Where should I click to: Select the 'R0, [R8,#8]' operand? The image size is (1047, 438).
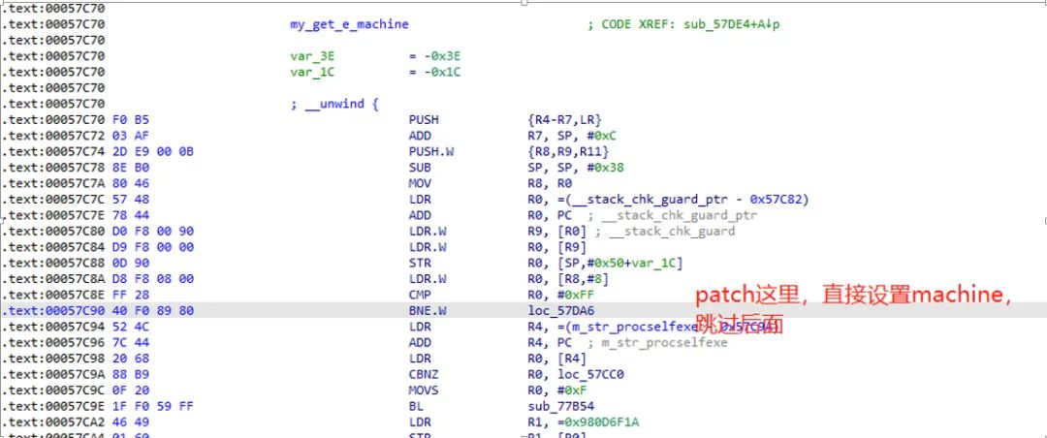568,279
